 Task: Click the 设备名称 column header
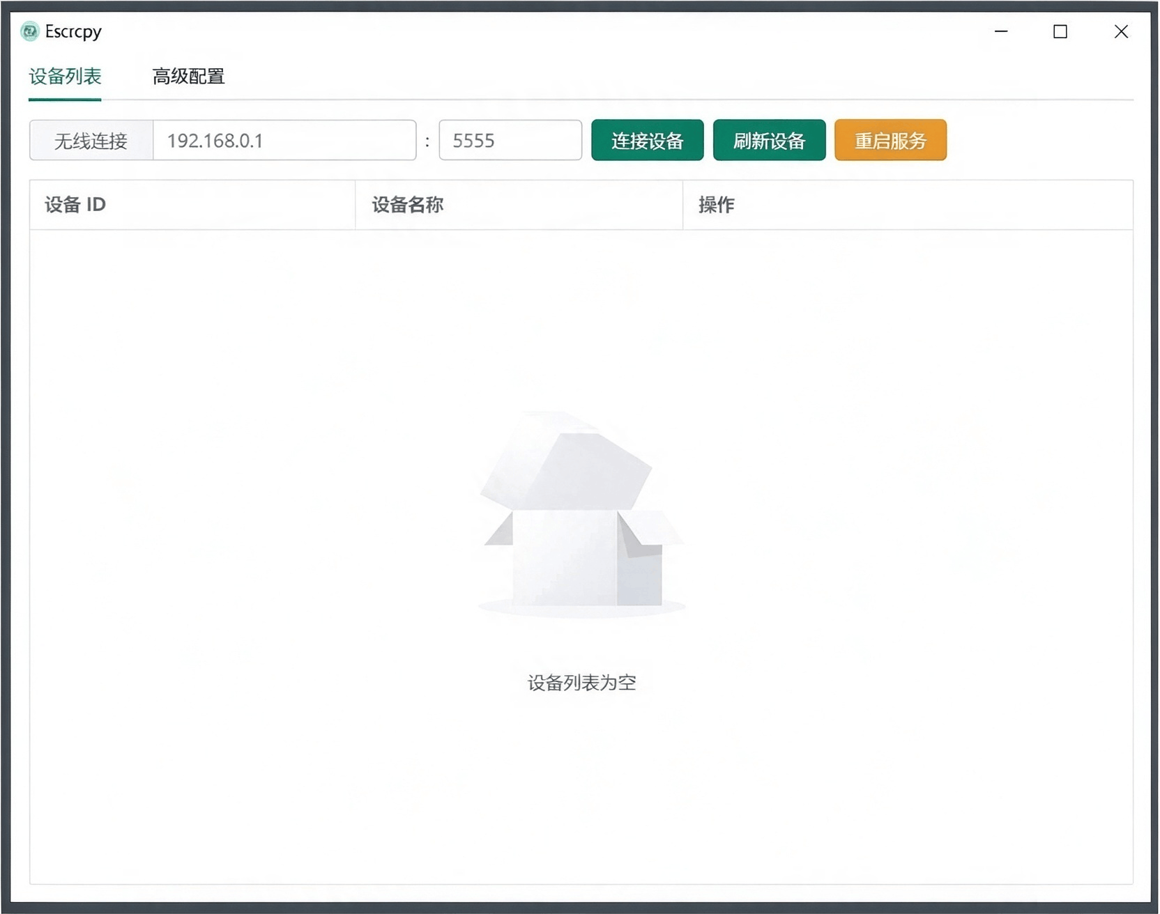click(x=519, y=205)
